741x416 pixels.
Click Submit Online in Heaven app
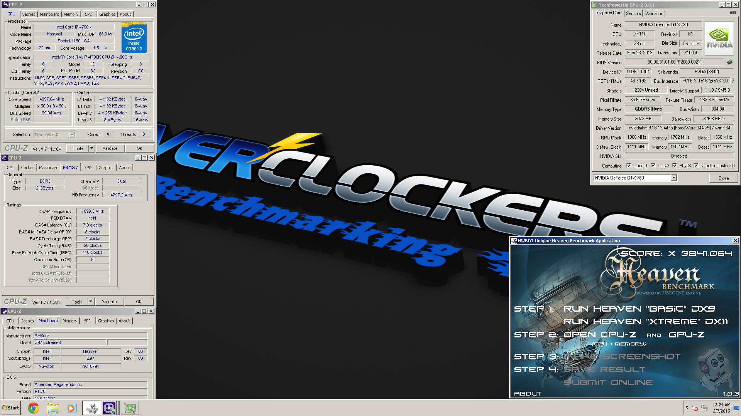coord(608,382)
